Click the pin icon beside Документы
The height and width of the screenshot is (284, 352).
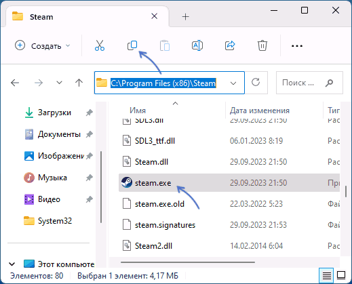click(x=90, y=134)
